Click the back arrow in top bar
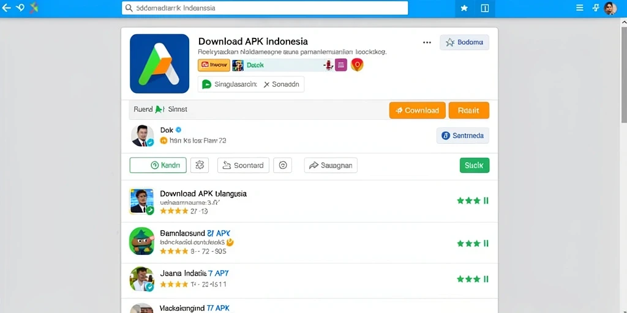627x313 pixels. click(6, 8)
